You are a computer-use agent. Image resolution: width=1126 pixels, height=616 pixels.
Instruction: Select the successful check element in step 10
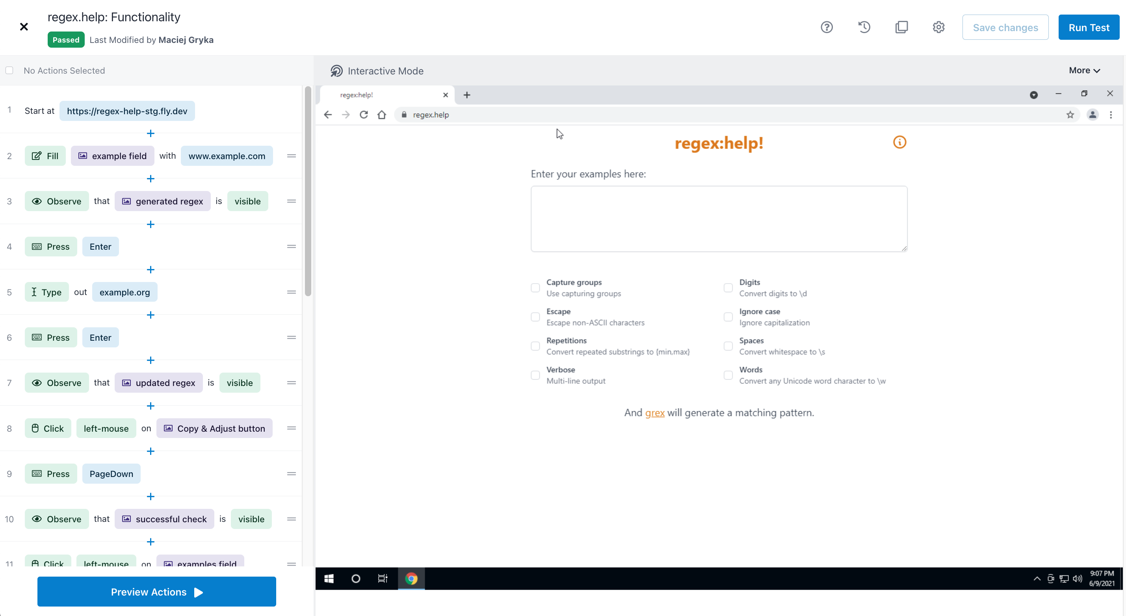pos(164,519)
